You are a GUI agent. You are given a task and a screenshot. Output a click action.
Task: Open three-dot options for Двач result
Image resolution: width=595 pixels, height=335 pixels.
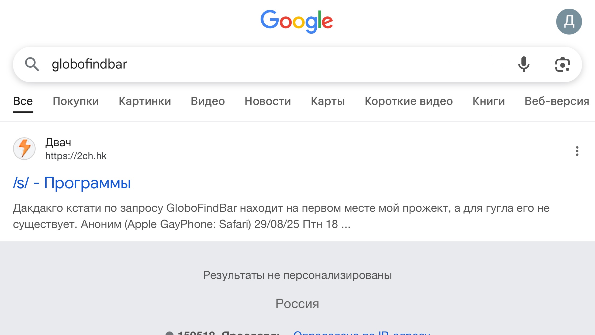click(x=577, y=151)
